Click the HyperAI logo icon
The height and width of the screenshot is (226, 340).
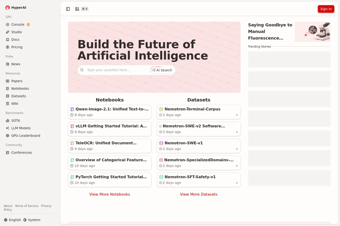(x=7, y=7)
